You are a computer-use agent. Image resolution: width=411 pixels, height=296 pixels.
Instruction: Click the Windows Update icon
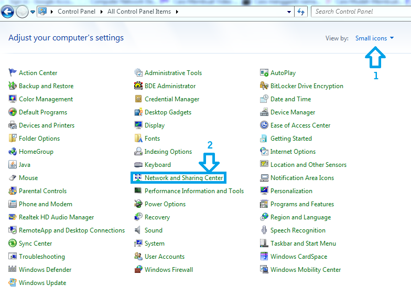13,282
